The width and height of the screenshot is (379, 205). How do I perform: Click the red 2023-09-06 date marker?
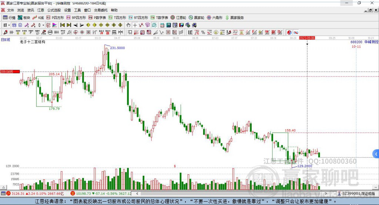point(307,38)
